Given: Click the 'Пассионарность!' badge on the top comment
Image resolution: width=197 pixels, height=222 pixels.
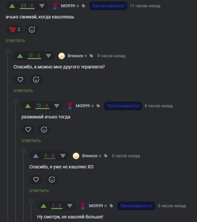Looking at the screenshot, I should 108,6.
